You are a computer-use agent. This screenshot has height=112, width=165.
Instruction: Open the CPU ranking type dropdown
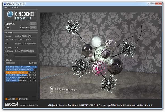(10, 63)
